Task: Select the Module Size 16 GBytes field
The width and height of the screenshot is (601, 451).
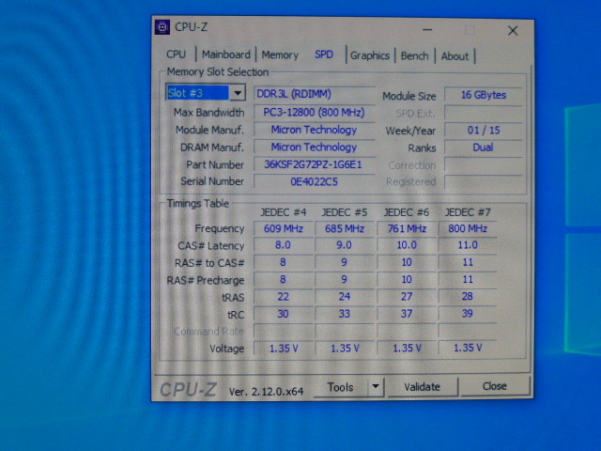Action: 483,96
